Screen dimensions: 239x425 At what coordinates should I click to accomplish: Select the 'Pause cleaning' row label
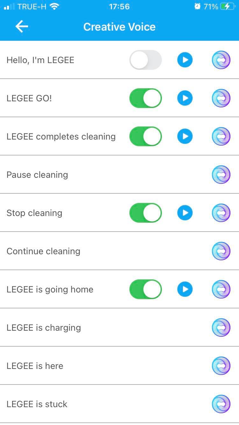coord(37,175)
